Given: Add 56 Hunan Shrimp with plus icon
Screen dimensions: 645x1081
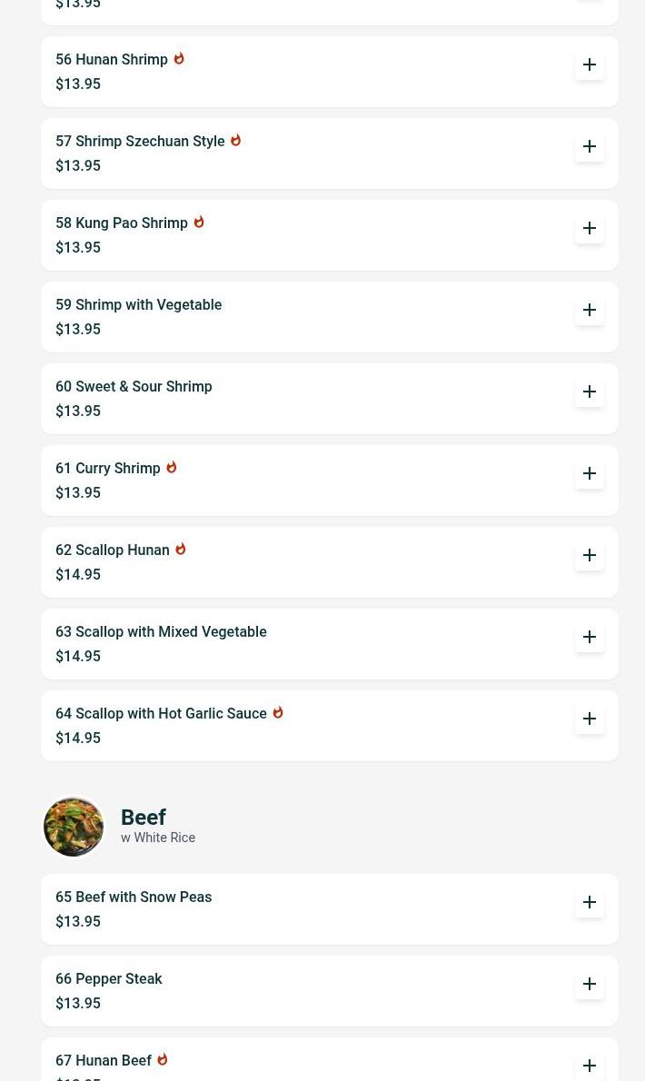Looking at the screenshot, I should [590, 64].
